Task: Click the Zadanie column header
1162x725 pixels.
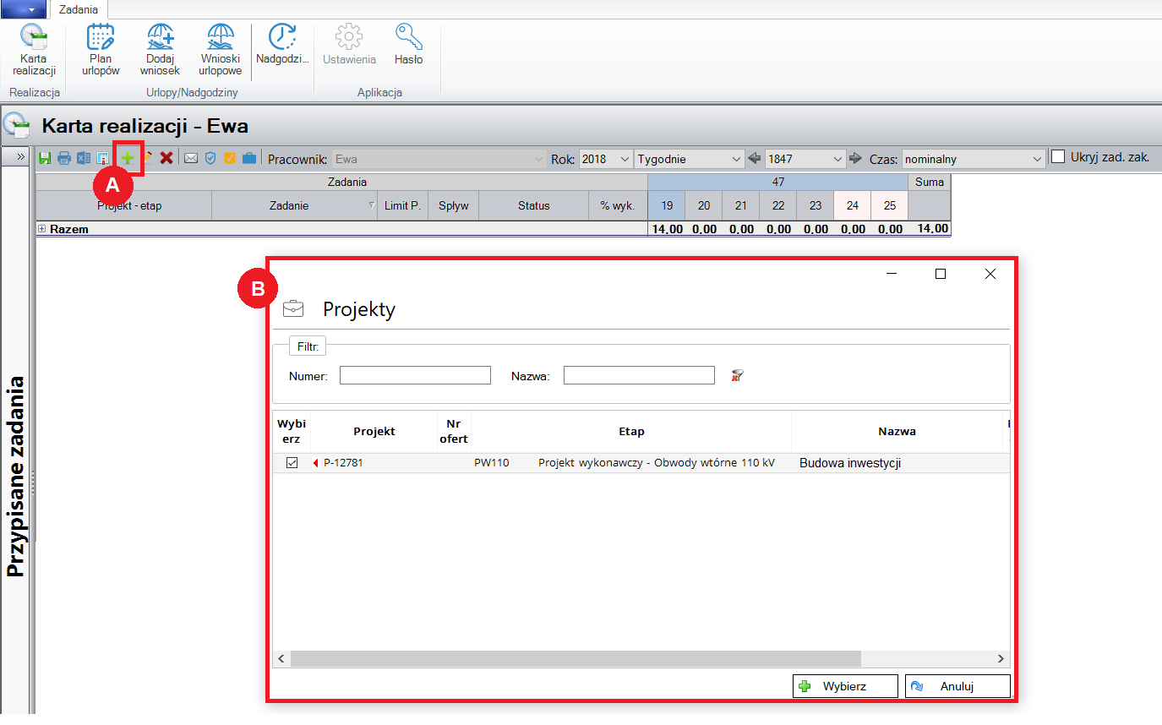Action: point(294,205)
